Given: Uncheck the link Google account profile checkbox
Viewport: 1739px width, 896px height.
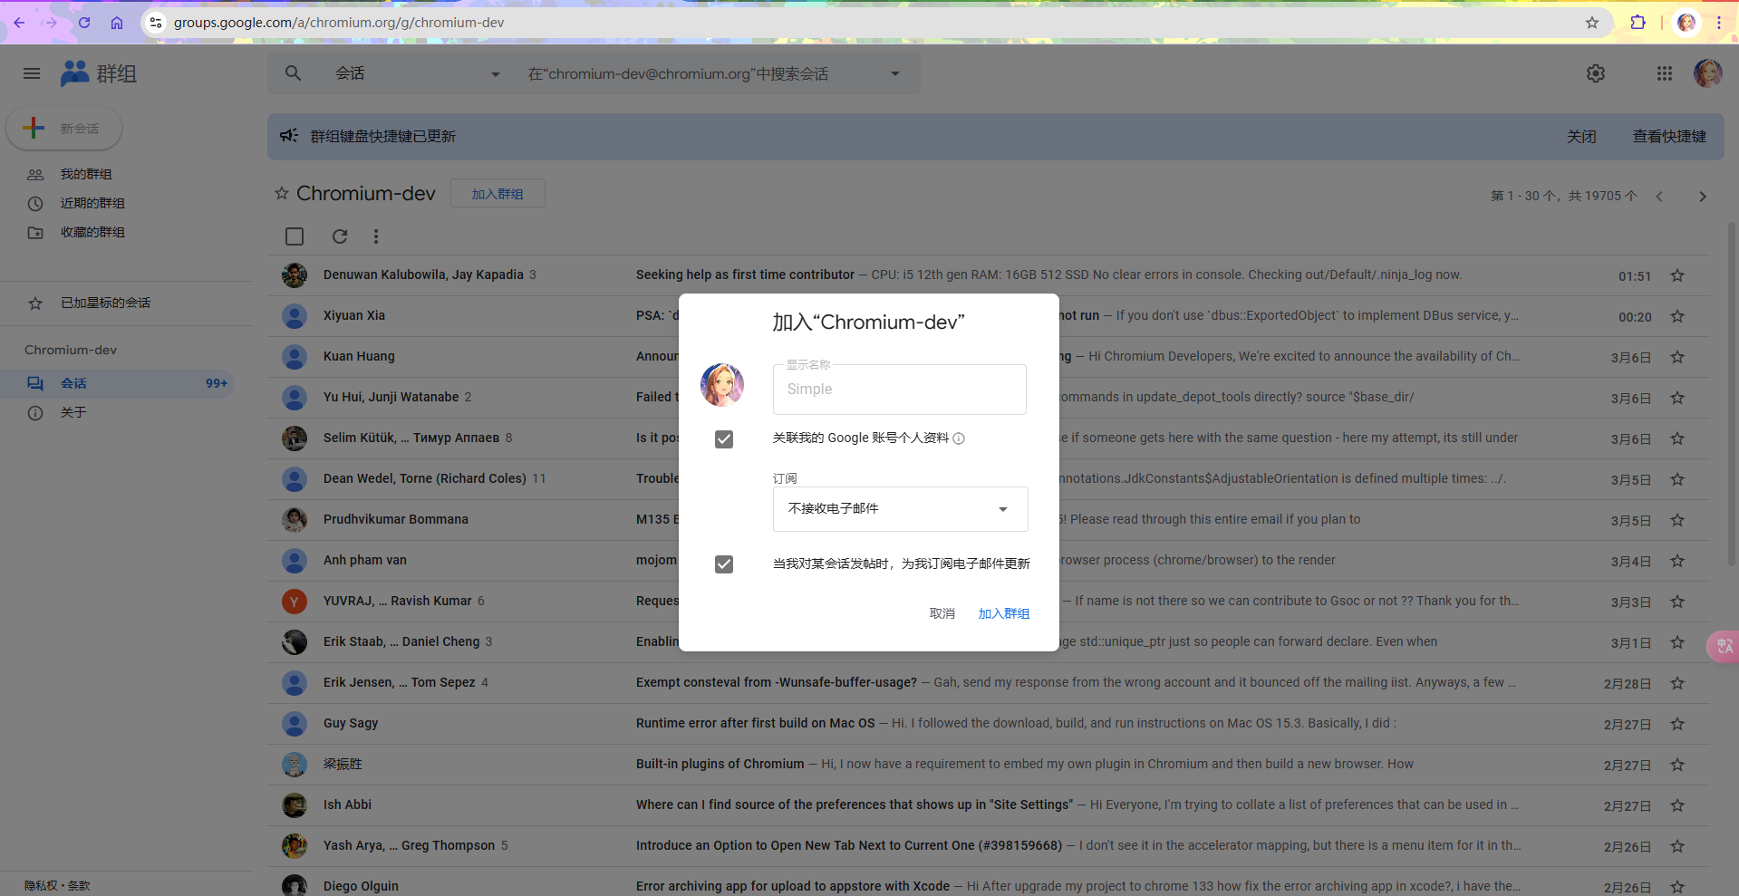Looking at the screenshot, I should [724, 439].
